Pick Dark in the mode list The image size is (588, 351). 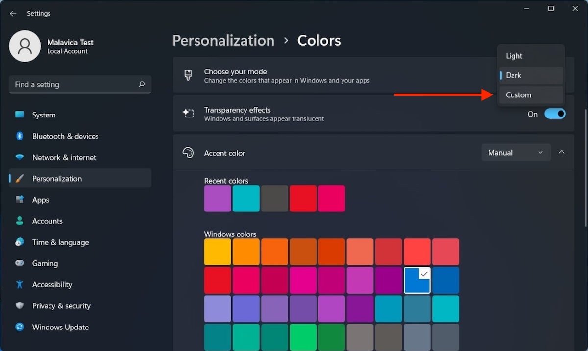tap(531, 75)
